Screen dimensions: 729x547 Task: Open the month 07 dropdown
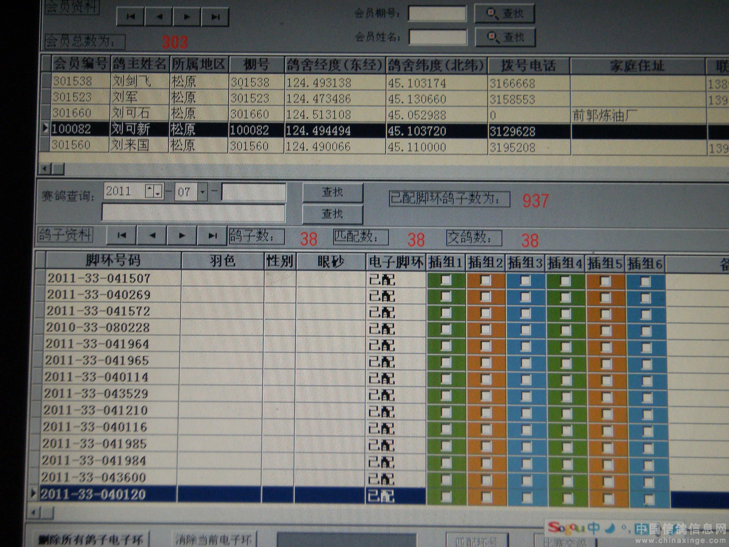pos(203,192)
